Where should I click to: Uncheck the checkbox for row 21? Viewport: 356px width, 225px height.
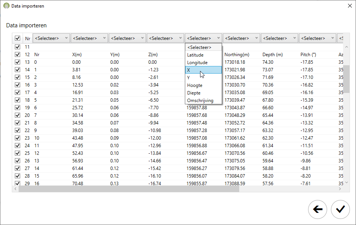[x=17, y=123]
